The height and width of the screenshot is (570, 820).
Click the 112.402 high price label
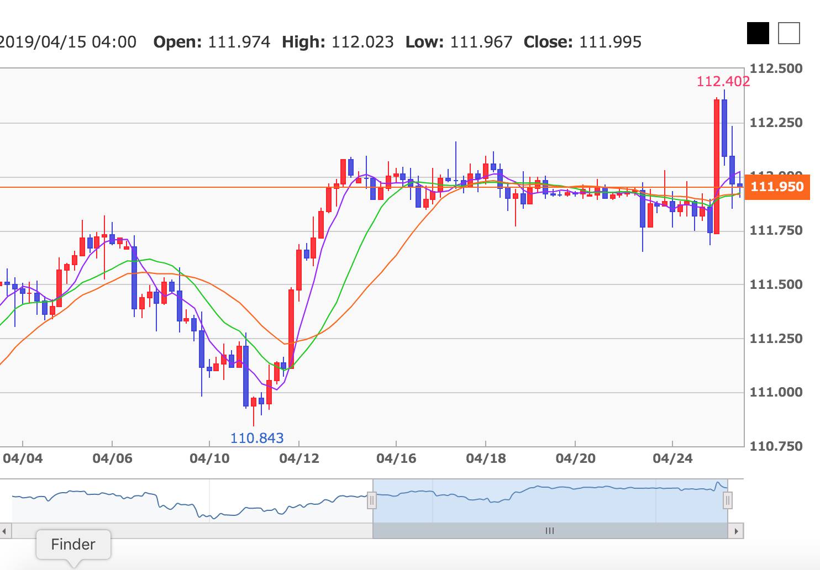[723, 82]
